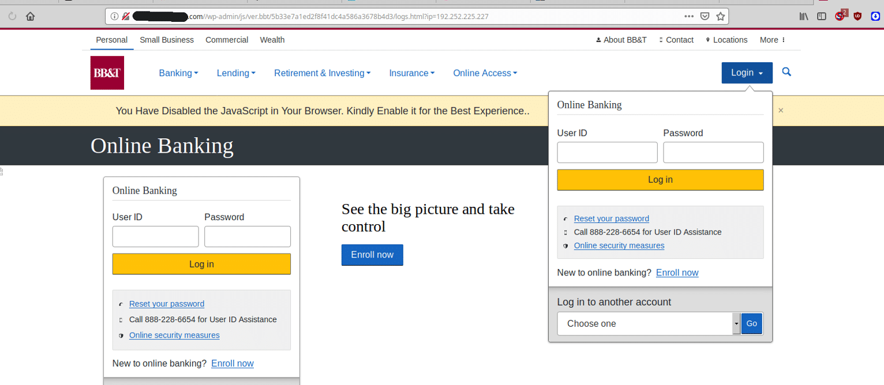
Task: Click Enroll now link in left panel
Action: (233, 363)
